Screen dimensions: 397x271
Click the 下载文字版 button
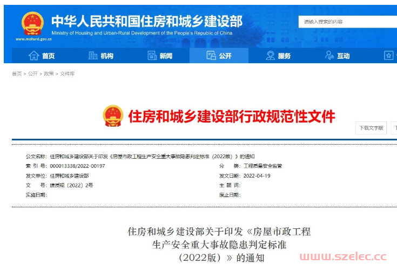point(371,128)
